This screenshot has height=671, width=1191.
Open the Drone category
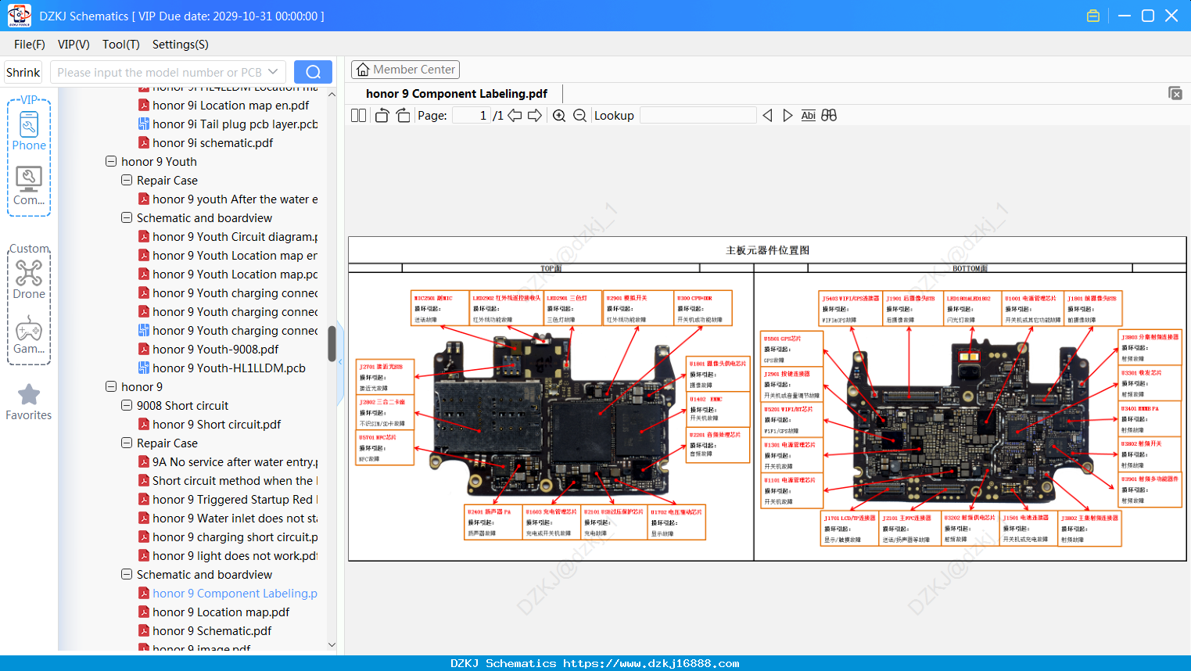pos(29,279)
